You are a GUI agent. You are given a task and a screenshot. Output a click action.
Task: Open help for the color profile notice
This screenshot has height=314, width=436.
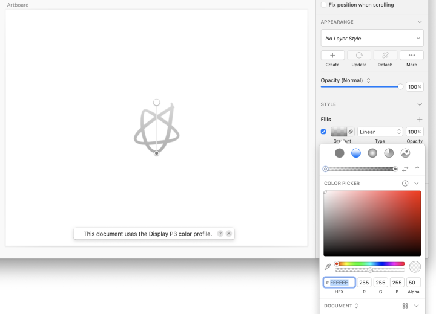click(x=220, y=234)
